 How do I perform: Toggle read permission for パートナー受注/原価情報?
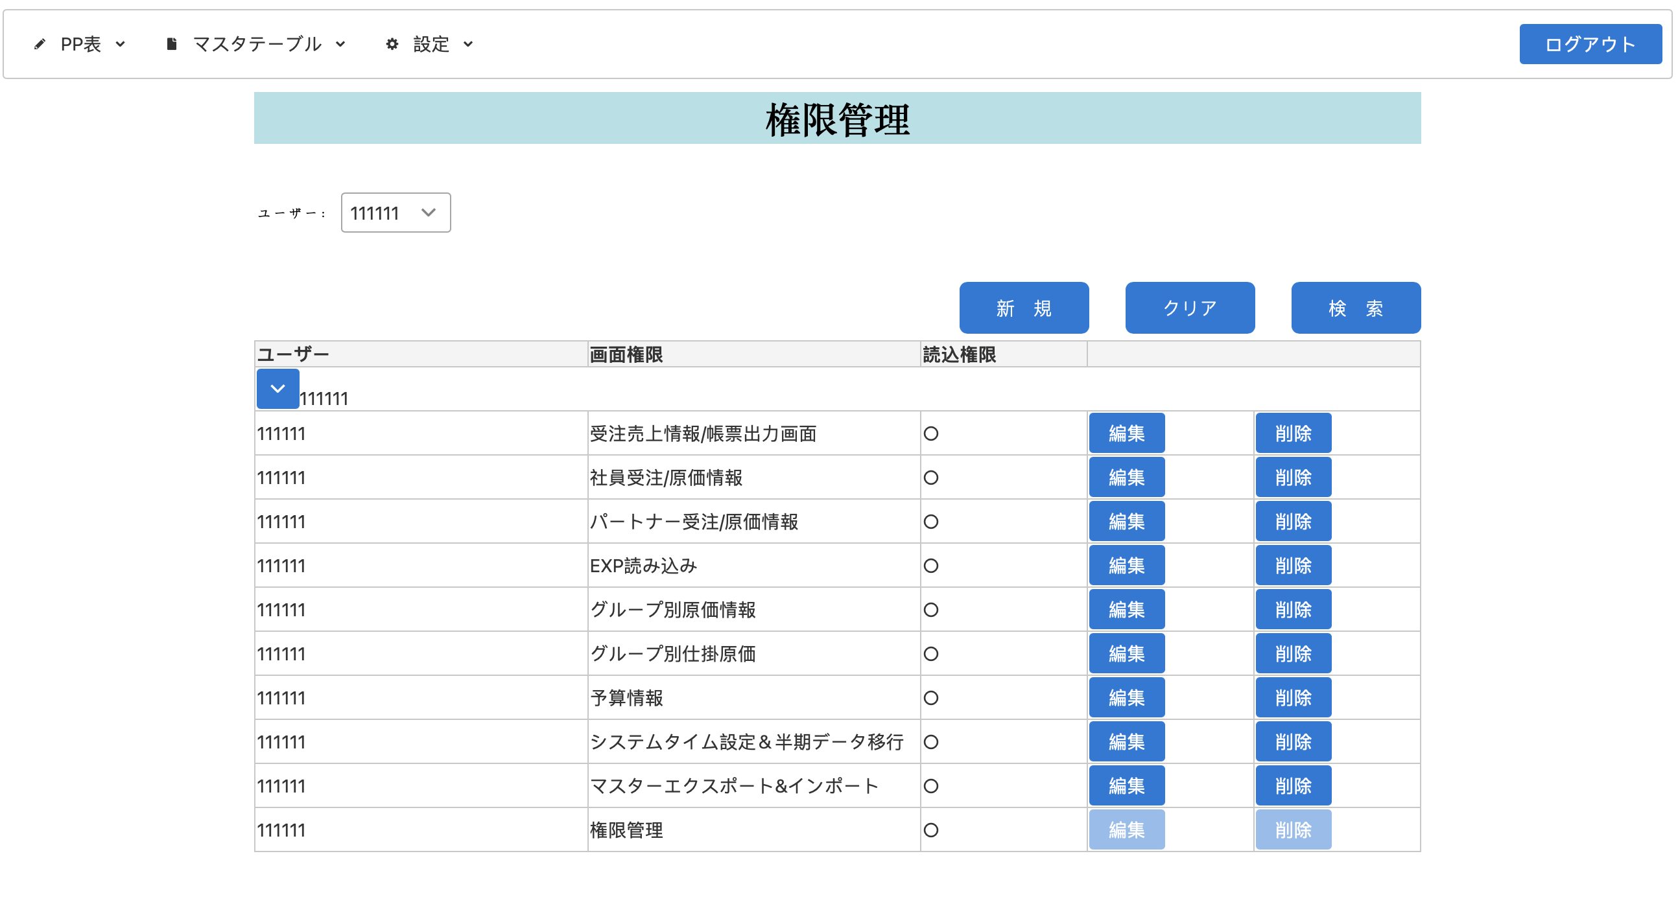[931, 522]
